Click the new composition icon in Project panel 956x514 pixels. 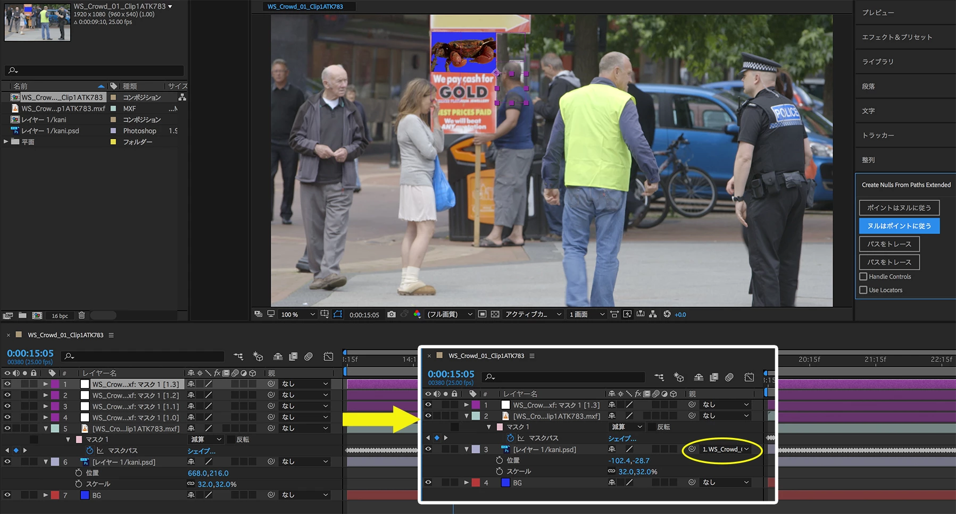(x=37, y=315)
